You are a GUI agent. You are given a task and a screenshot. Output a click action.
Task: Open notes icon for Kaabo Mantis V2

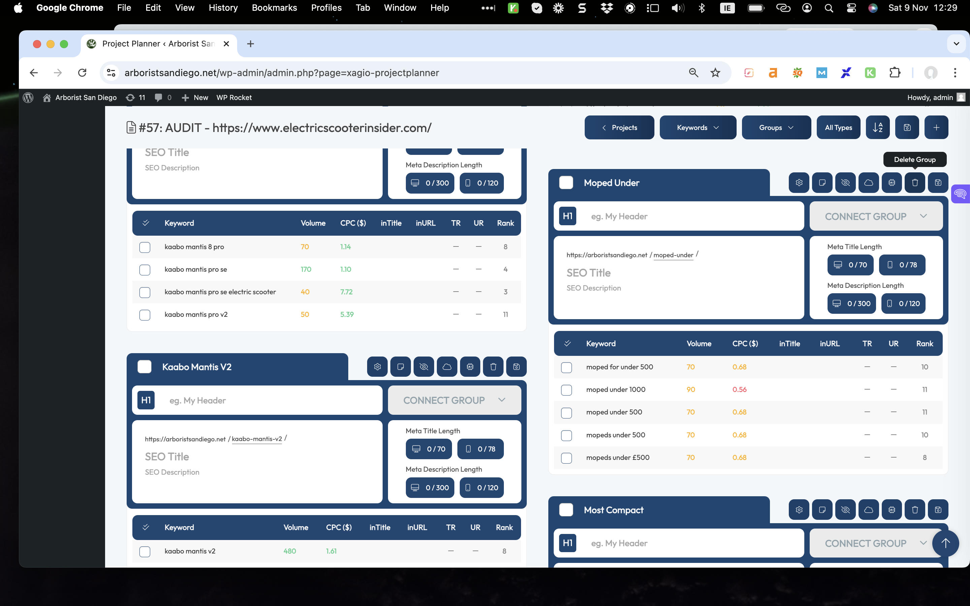point(400,367)
